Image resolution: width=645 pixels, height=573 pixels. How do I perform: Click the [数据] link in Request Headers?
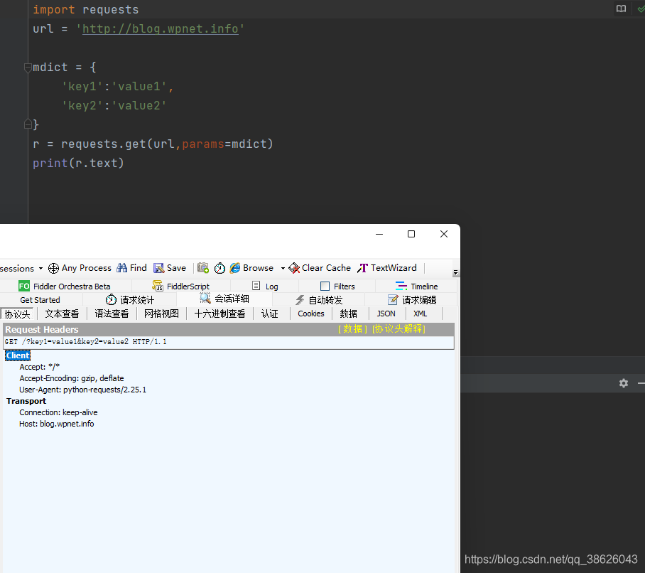(x=352, y=329)
